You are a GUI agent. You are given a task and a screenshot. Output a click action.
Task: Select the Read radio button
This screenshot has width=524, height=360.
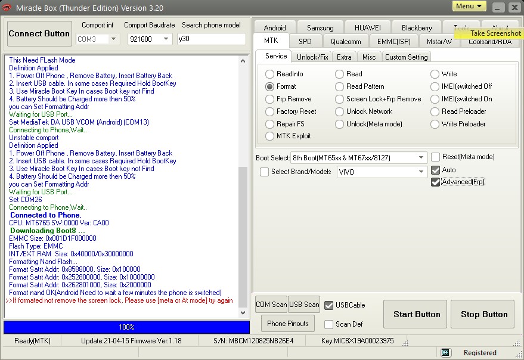tap(340, 74)
